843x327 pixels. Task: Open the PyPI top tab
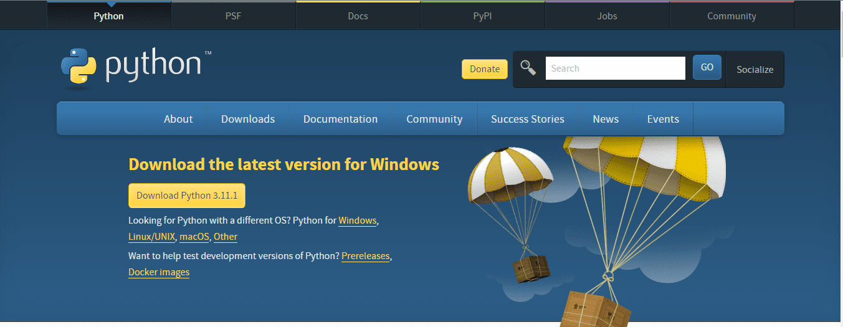click(482, 16)
